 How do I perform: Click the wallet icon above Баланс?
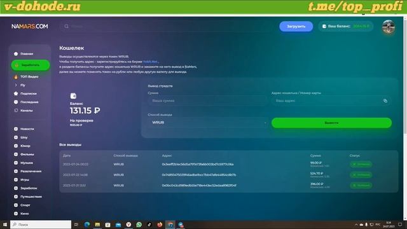point(73,96)
